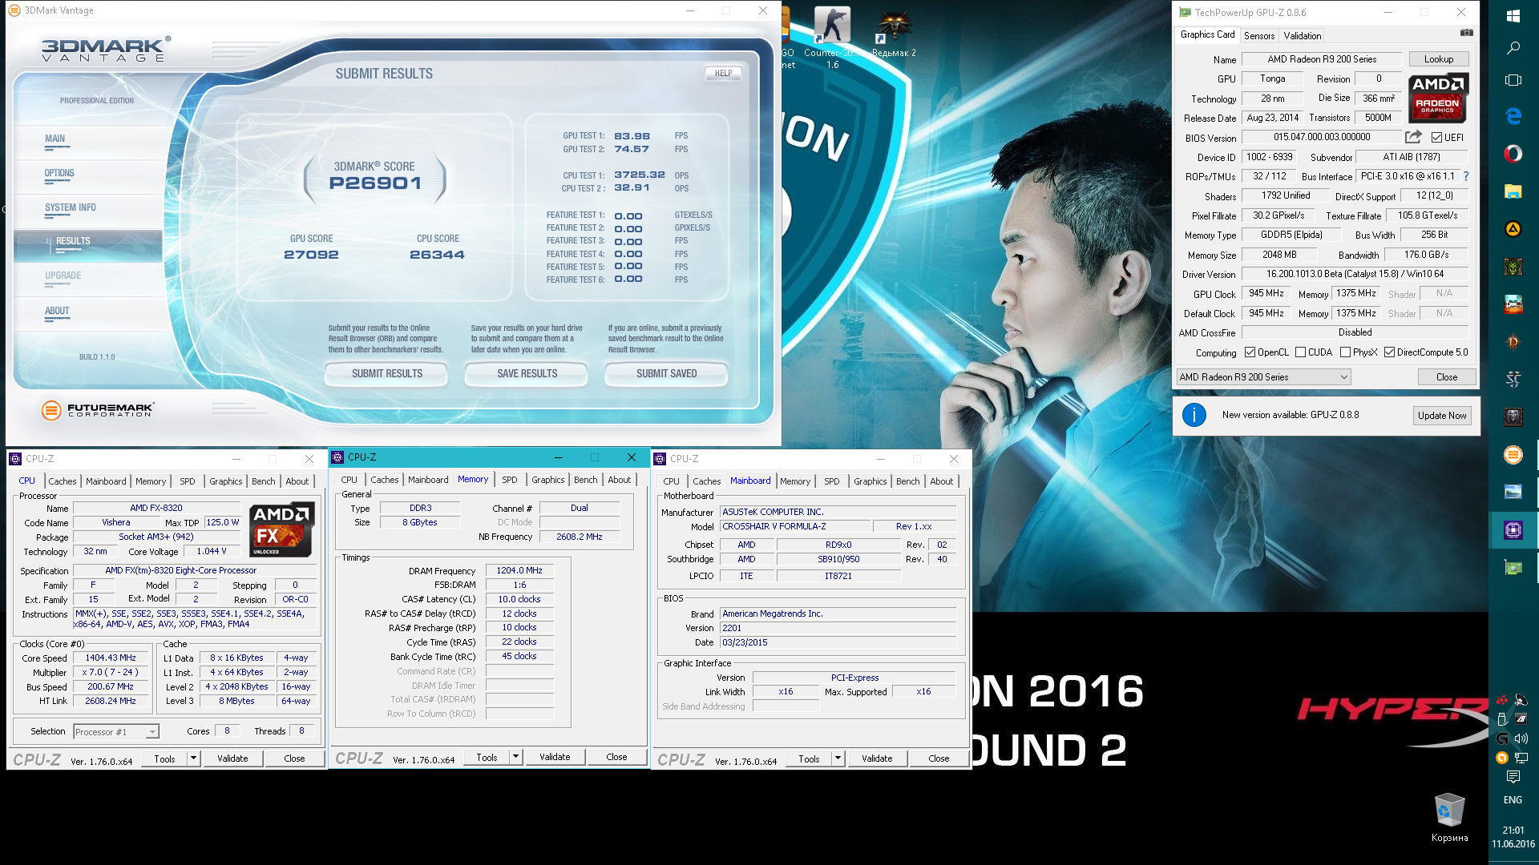Select OPTIONS in 3DMark Vantage sidebar
Viewport: 1539px width, 865px height.
[59, 173]
